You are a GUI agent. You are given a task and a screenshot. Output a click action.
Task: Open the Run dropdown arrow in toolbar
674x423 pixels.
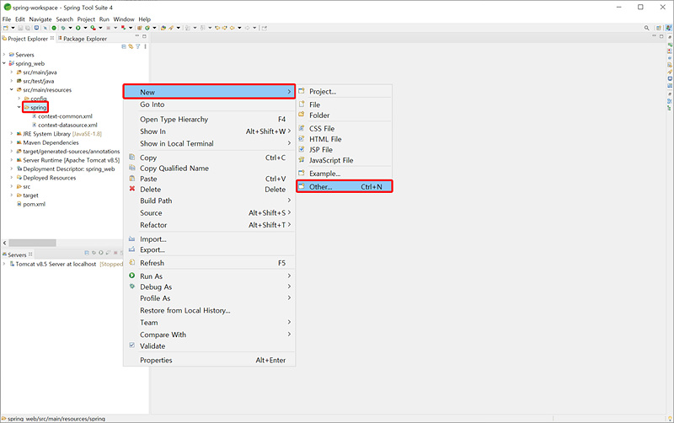(x=85, y=28)
